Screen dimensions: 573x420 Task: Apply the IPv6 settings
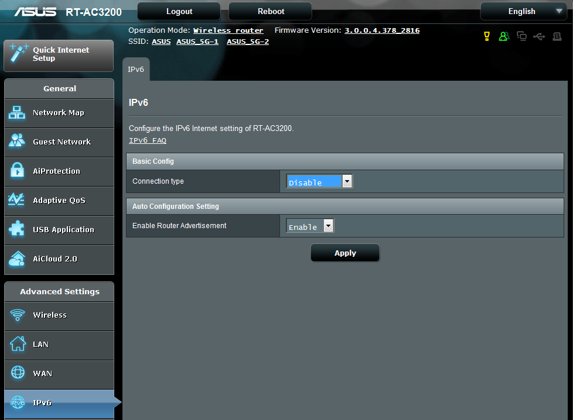[345, 253]
